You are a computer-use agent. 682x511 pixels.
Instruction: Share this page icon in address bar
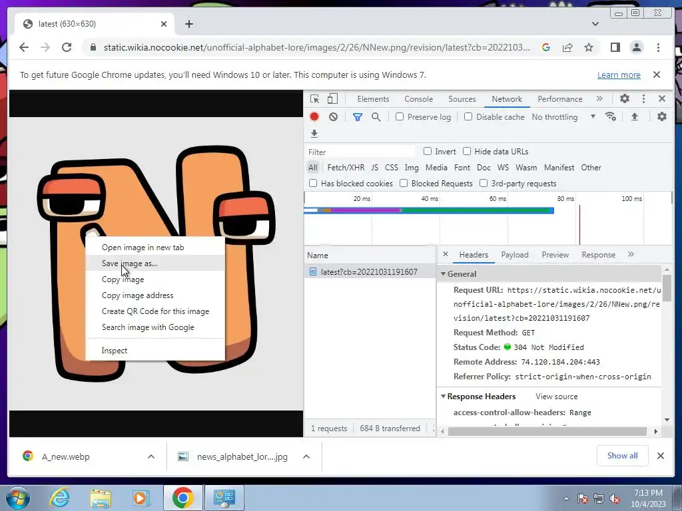[567, 47]
